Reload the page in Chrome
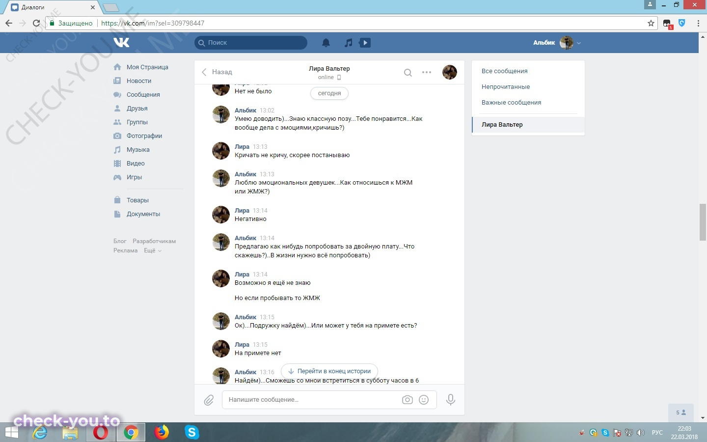The width and height of the screenshot is (707, 442). [36, 23]
